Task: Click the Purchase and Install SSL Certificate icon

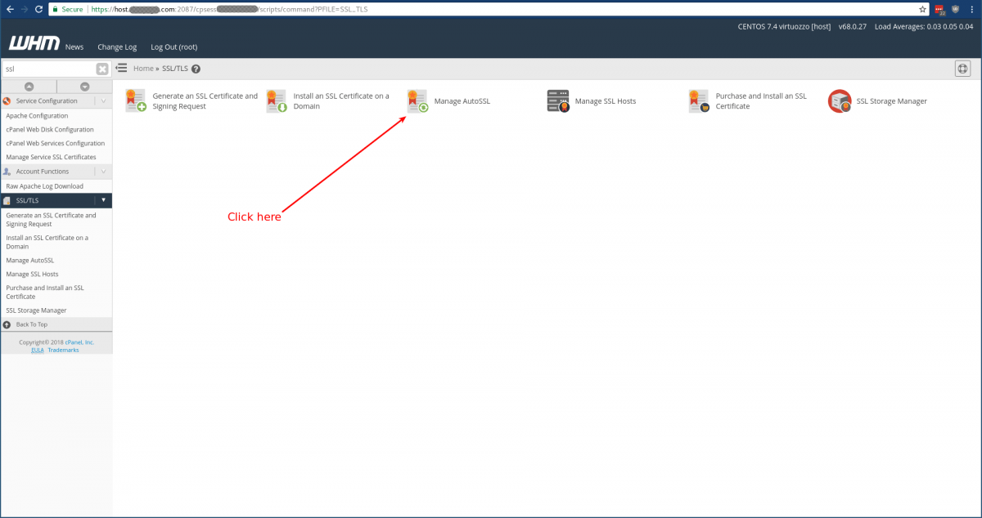Action: (698, 100)
